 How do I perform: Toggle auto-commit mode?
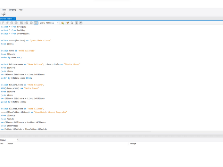pyautogui.click(x=36, y=23)
